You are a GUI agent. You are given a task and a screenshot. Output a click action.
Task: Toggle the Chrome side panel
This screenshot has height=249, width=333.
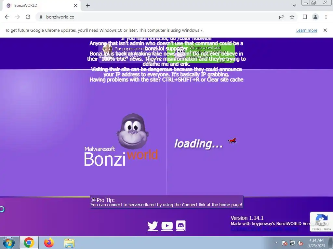pyautogui.click(x=305, y=17)
